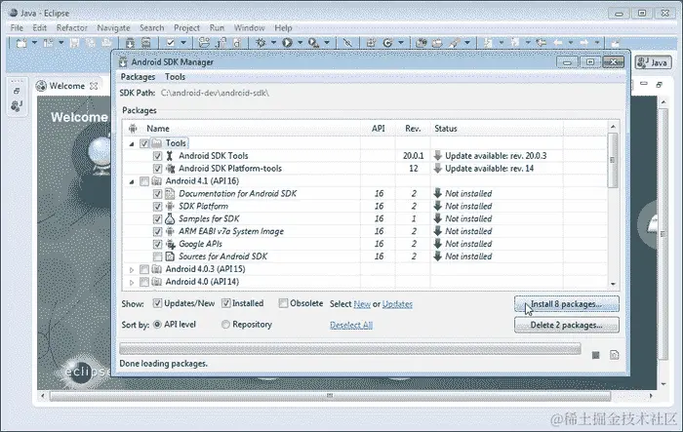Click the Java perspective button
The image size is (683, 432).
[653, 62]
